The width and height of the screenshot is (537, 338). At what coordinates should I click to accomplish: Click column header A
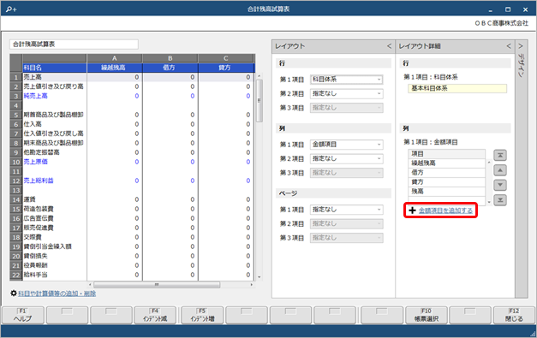115,58
